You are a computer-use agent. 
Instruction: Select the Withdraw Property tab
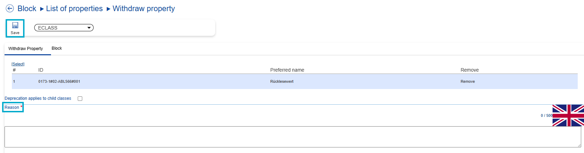coord(25,49)
